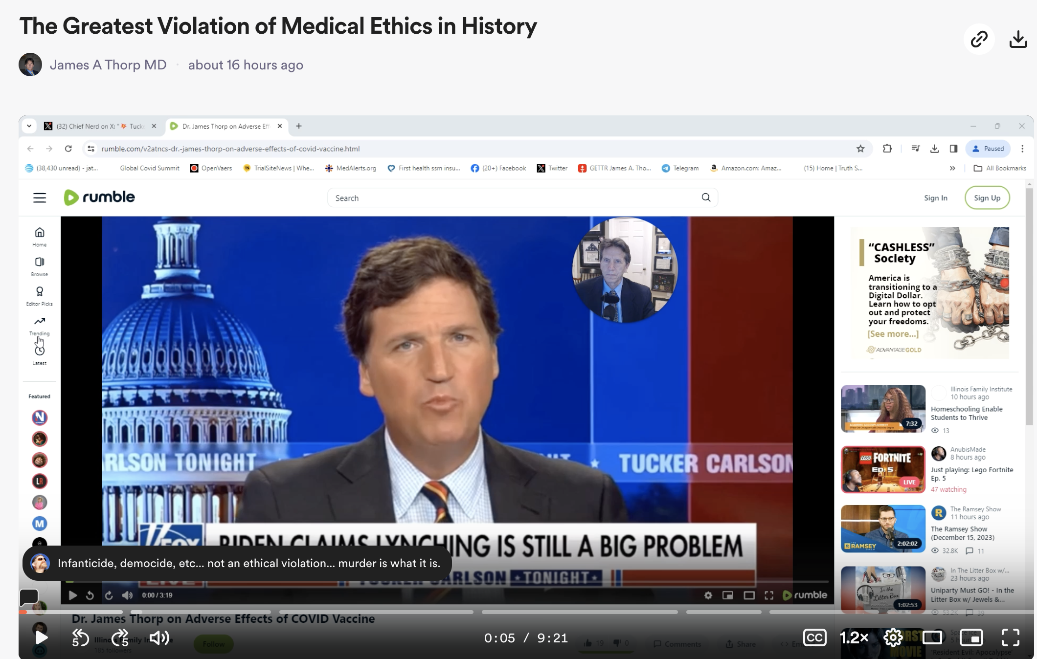Open a new browser tab with the plus
This screenshot has width=1037, height=659.
(299, 126)
